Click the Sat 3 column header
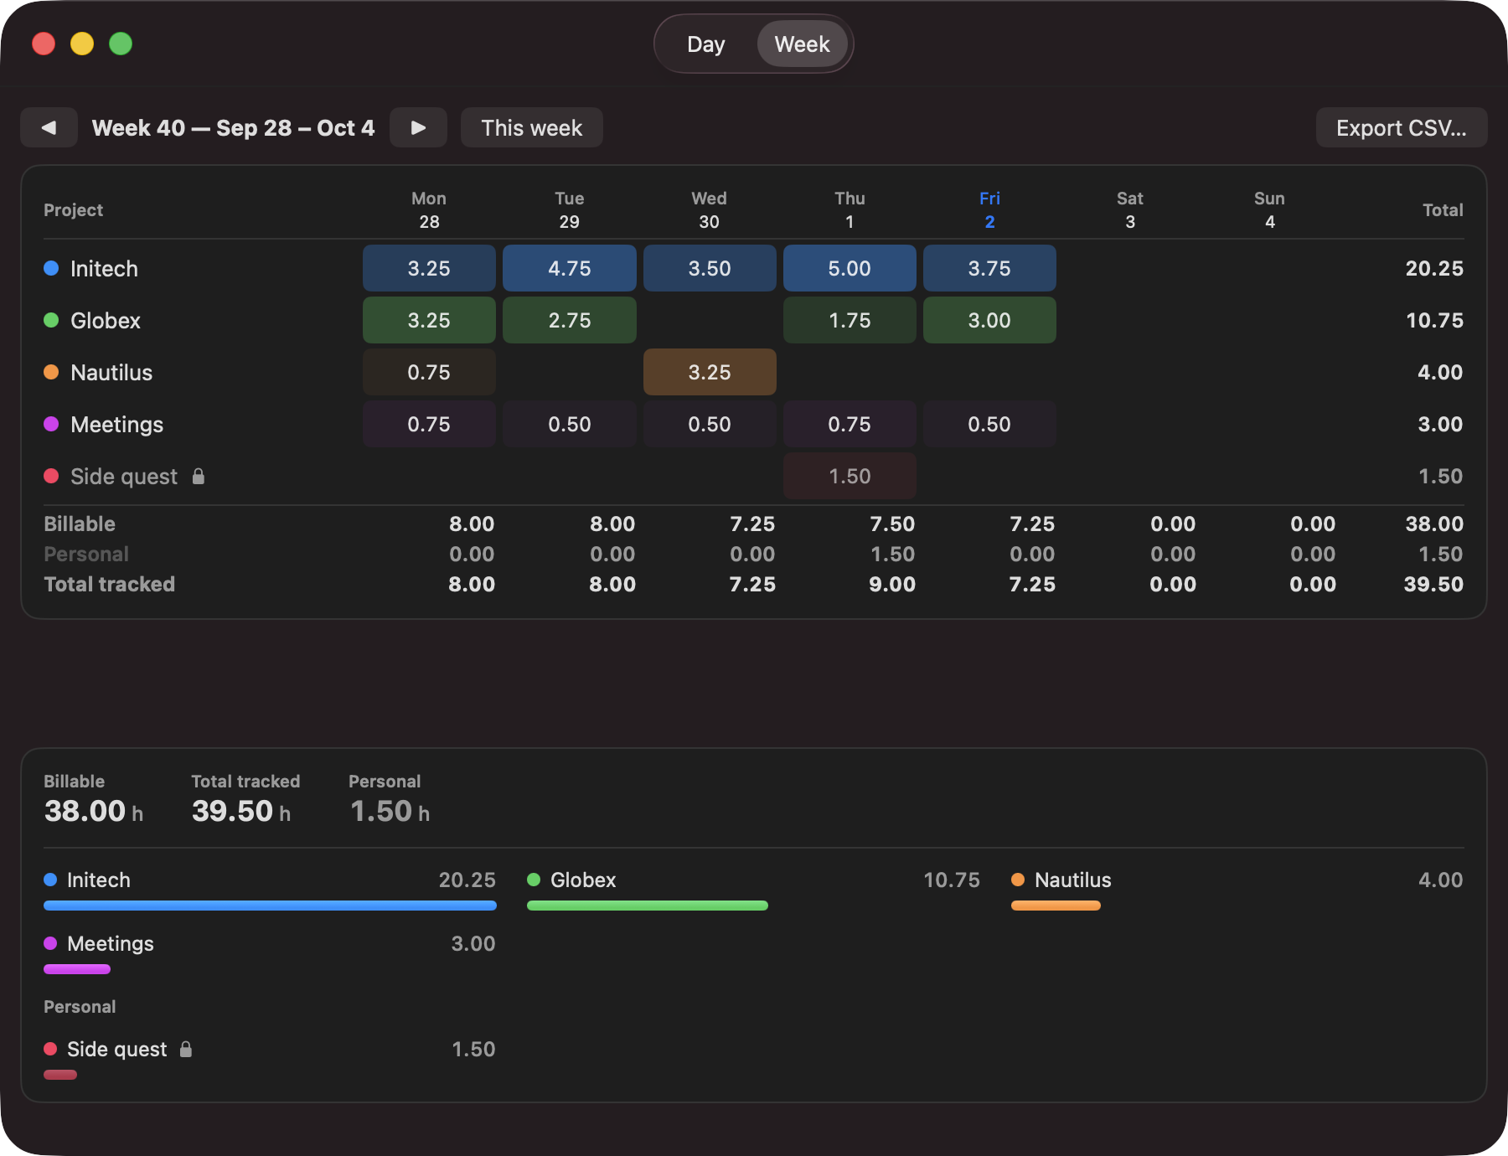 click(x=1129, y=209)
